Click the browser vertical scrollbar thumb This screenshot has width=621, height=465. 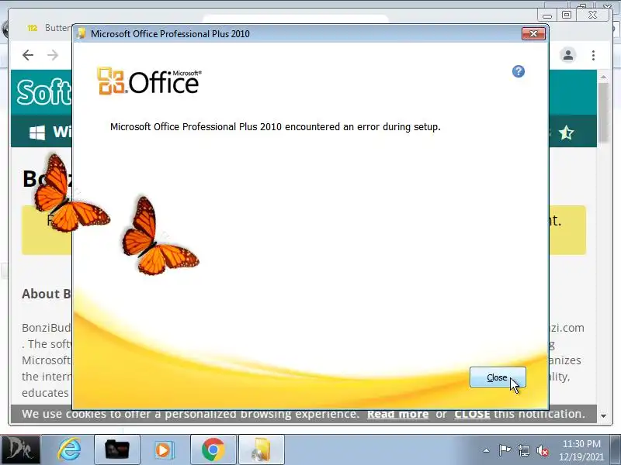(x=603, y=112)
